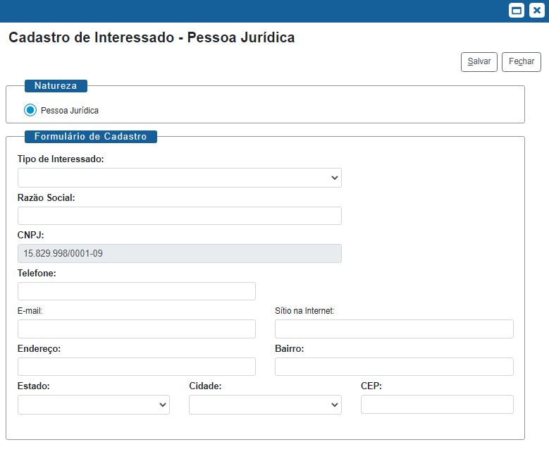Click the Fechar button
This screenshot has width=549, height=471.
click(522, 62)
